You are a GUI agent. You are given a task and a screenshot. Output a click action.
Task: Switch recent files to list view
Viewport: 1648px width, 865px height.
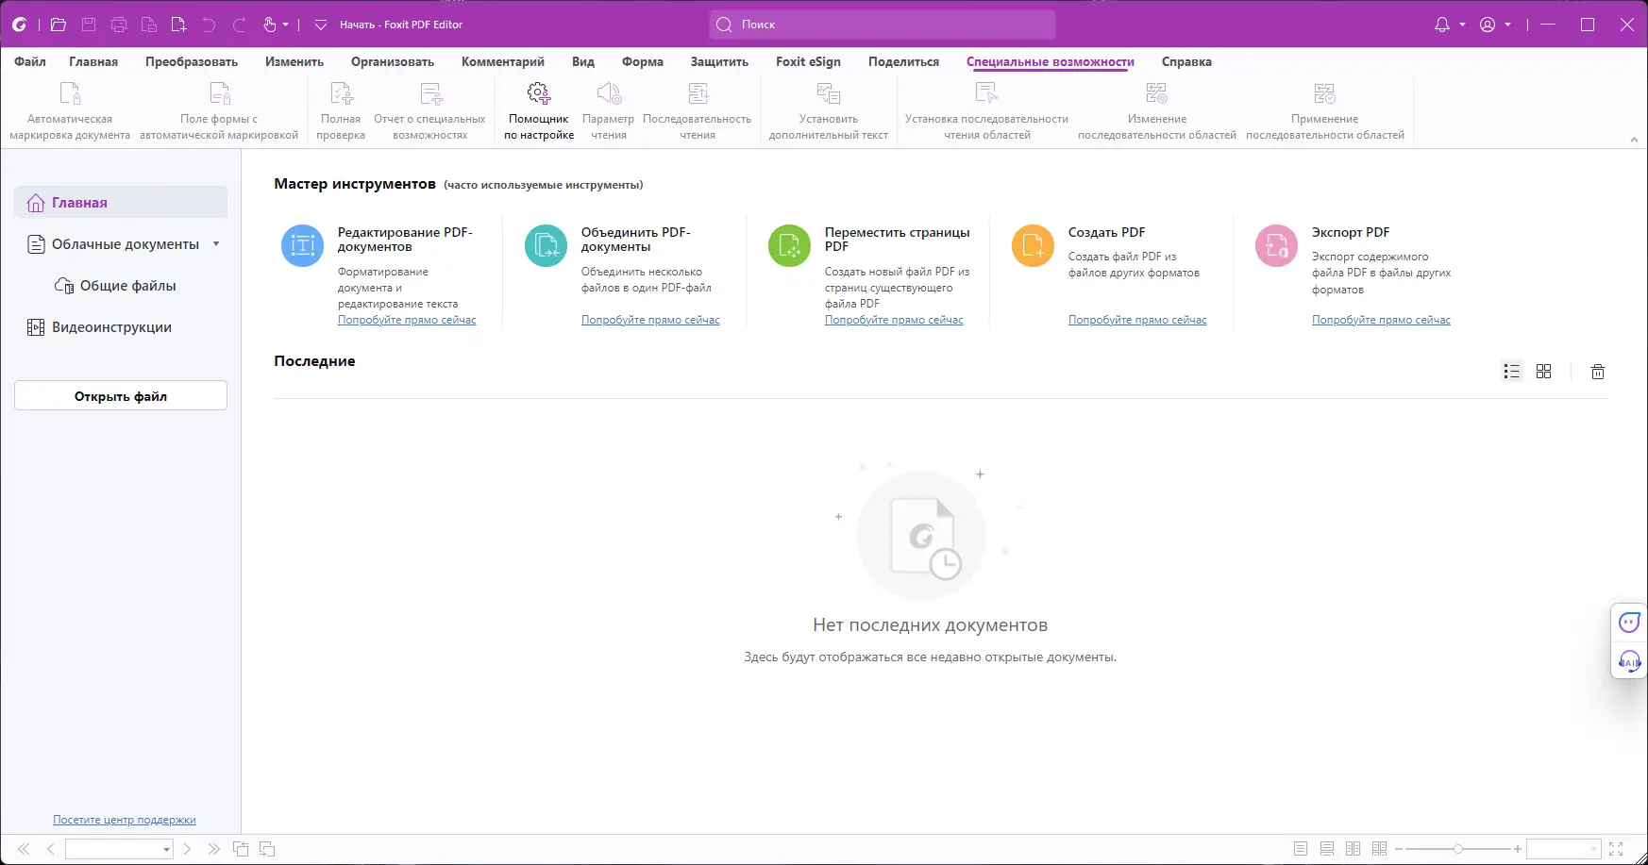point(1512,372)
